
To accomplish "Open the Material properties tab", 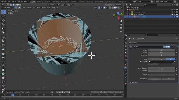I will pos(126,84).
